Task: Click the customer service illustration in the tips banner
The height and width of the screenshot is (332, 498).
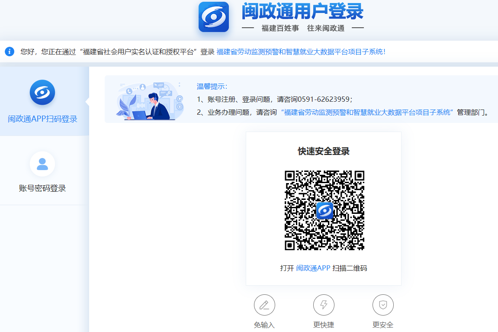Action: coord(148,100)
